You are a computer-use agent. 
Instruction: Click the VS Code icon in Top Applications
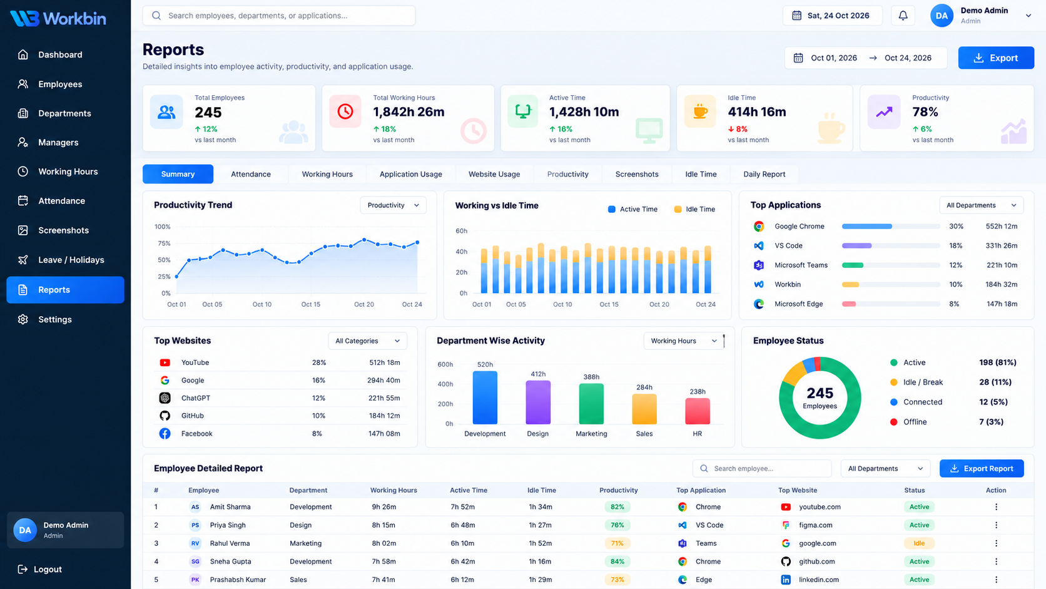click(759, 246)
